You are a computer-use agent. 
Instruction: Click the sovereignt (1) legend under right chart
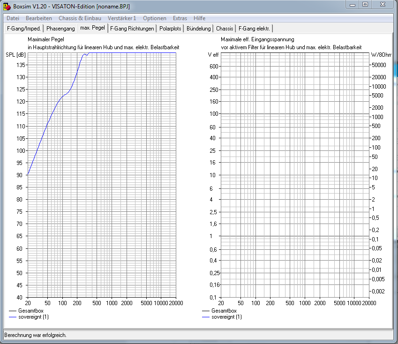click(x=222, y=317)
